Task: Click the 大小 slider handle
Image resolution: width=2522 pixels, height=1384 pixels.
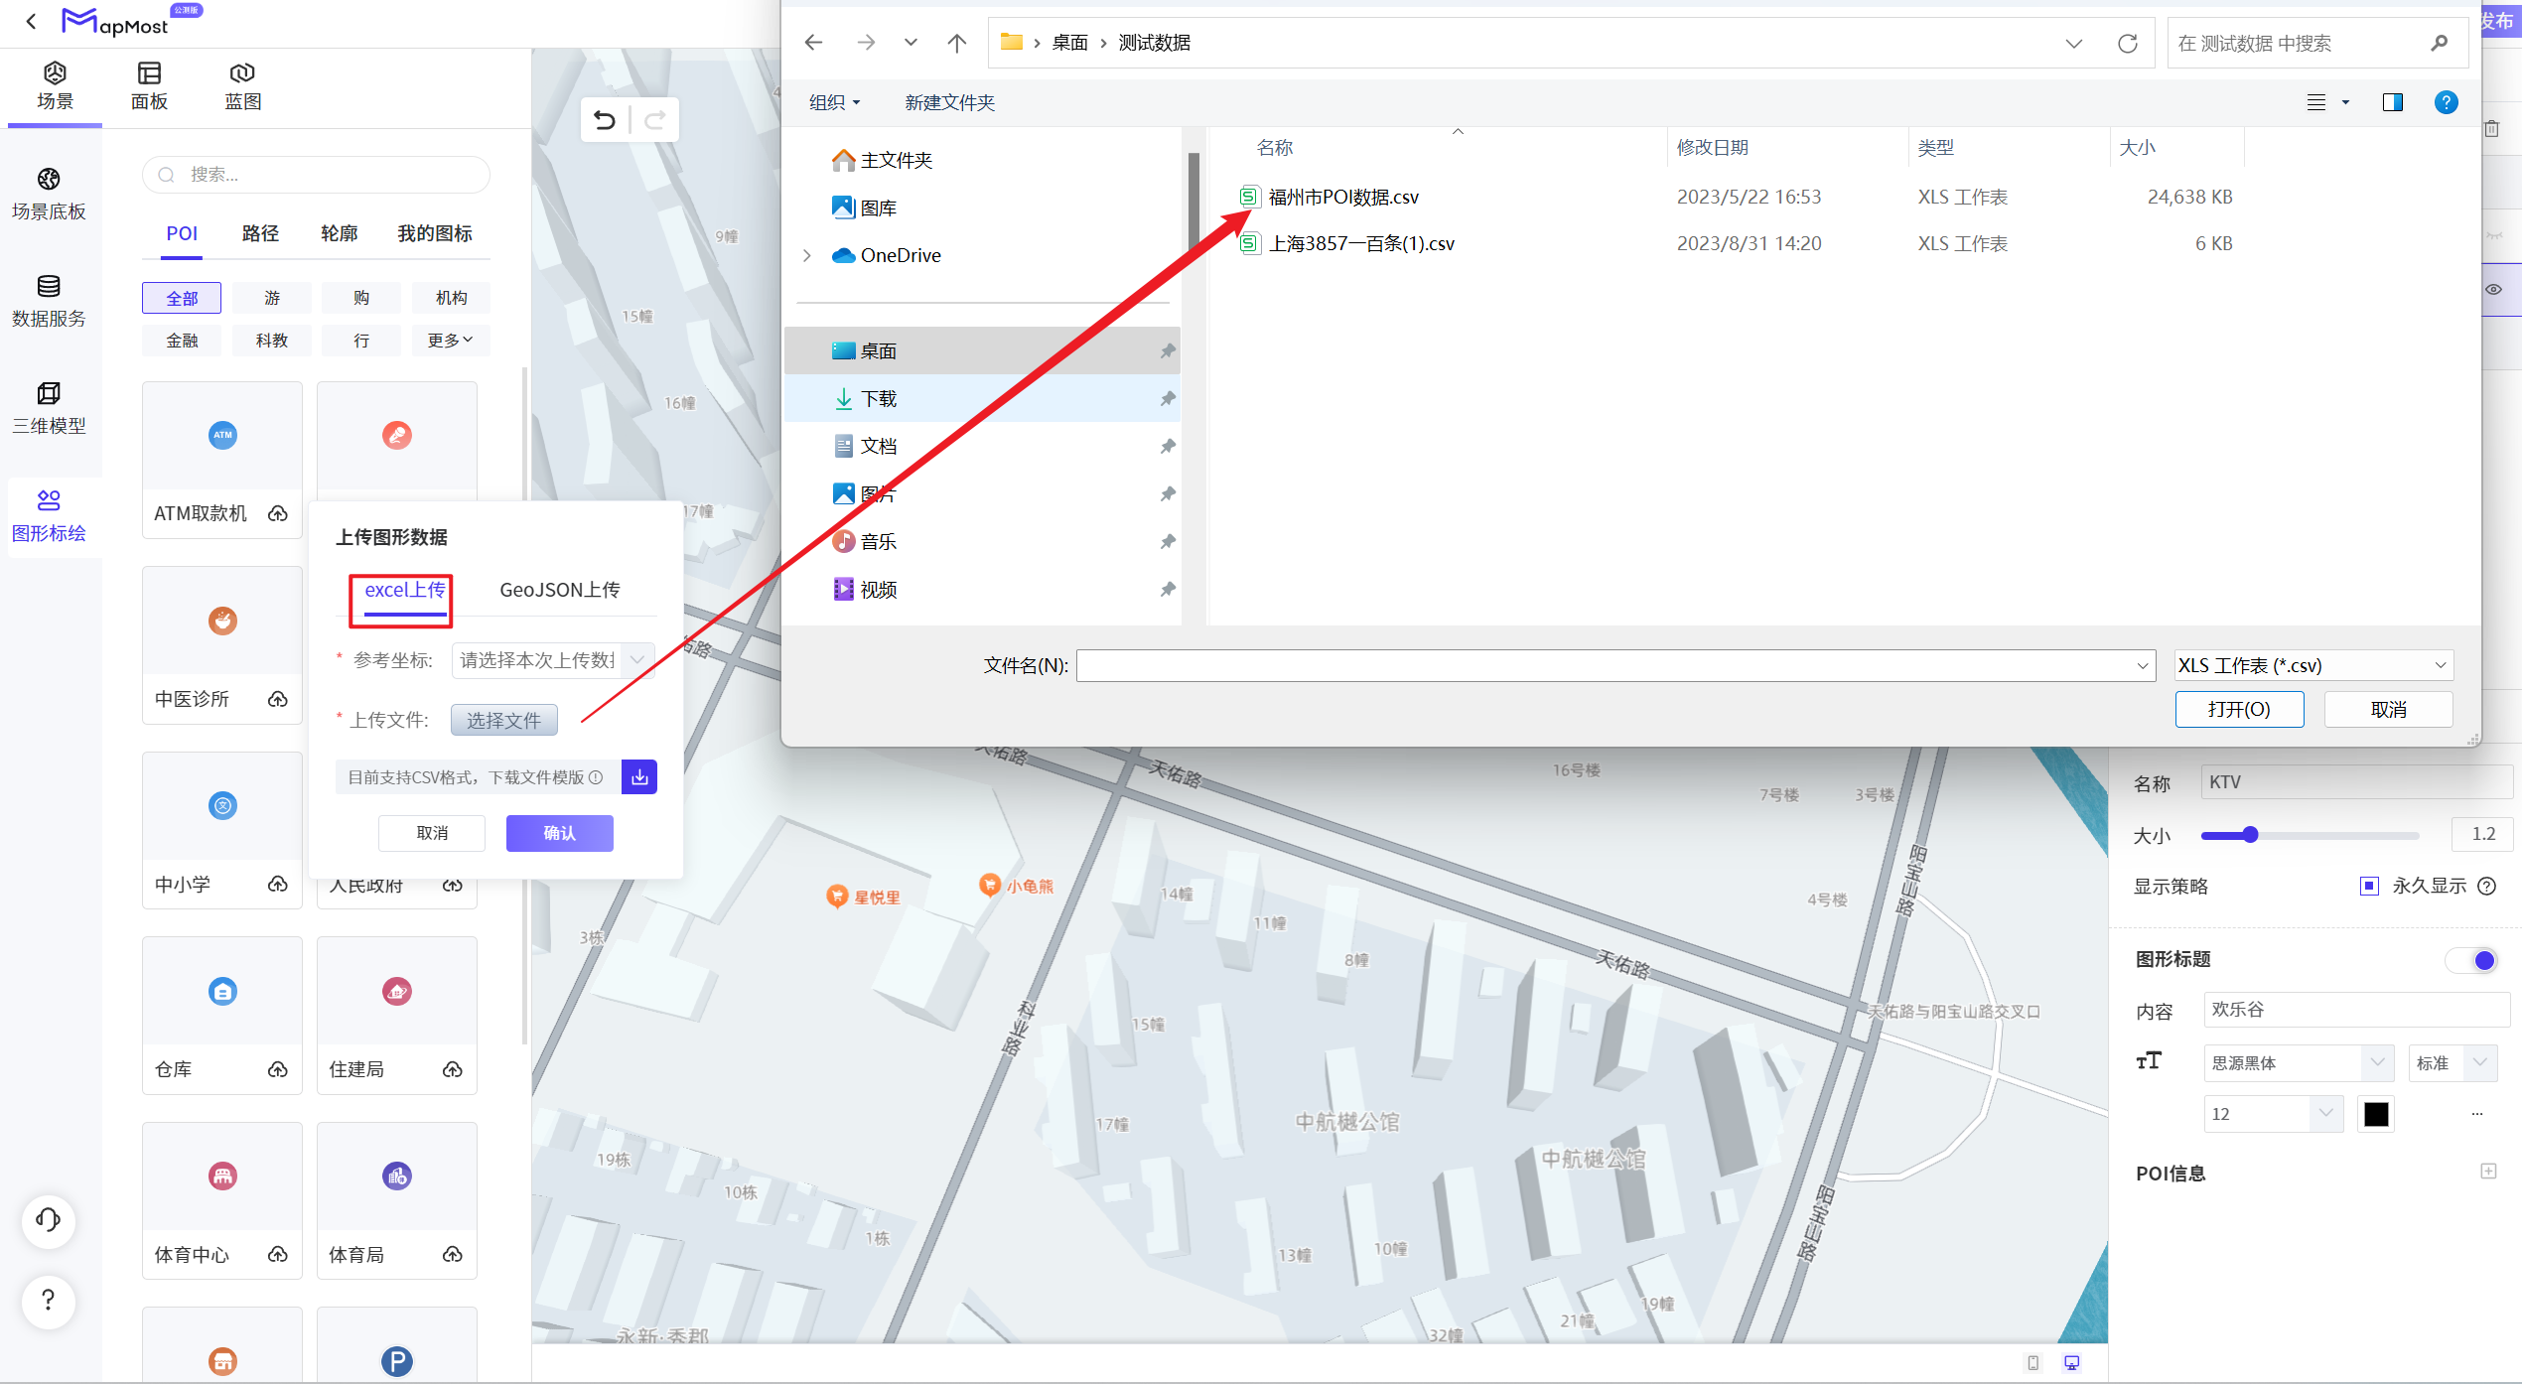Action: [2250, 835]
